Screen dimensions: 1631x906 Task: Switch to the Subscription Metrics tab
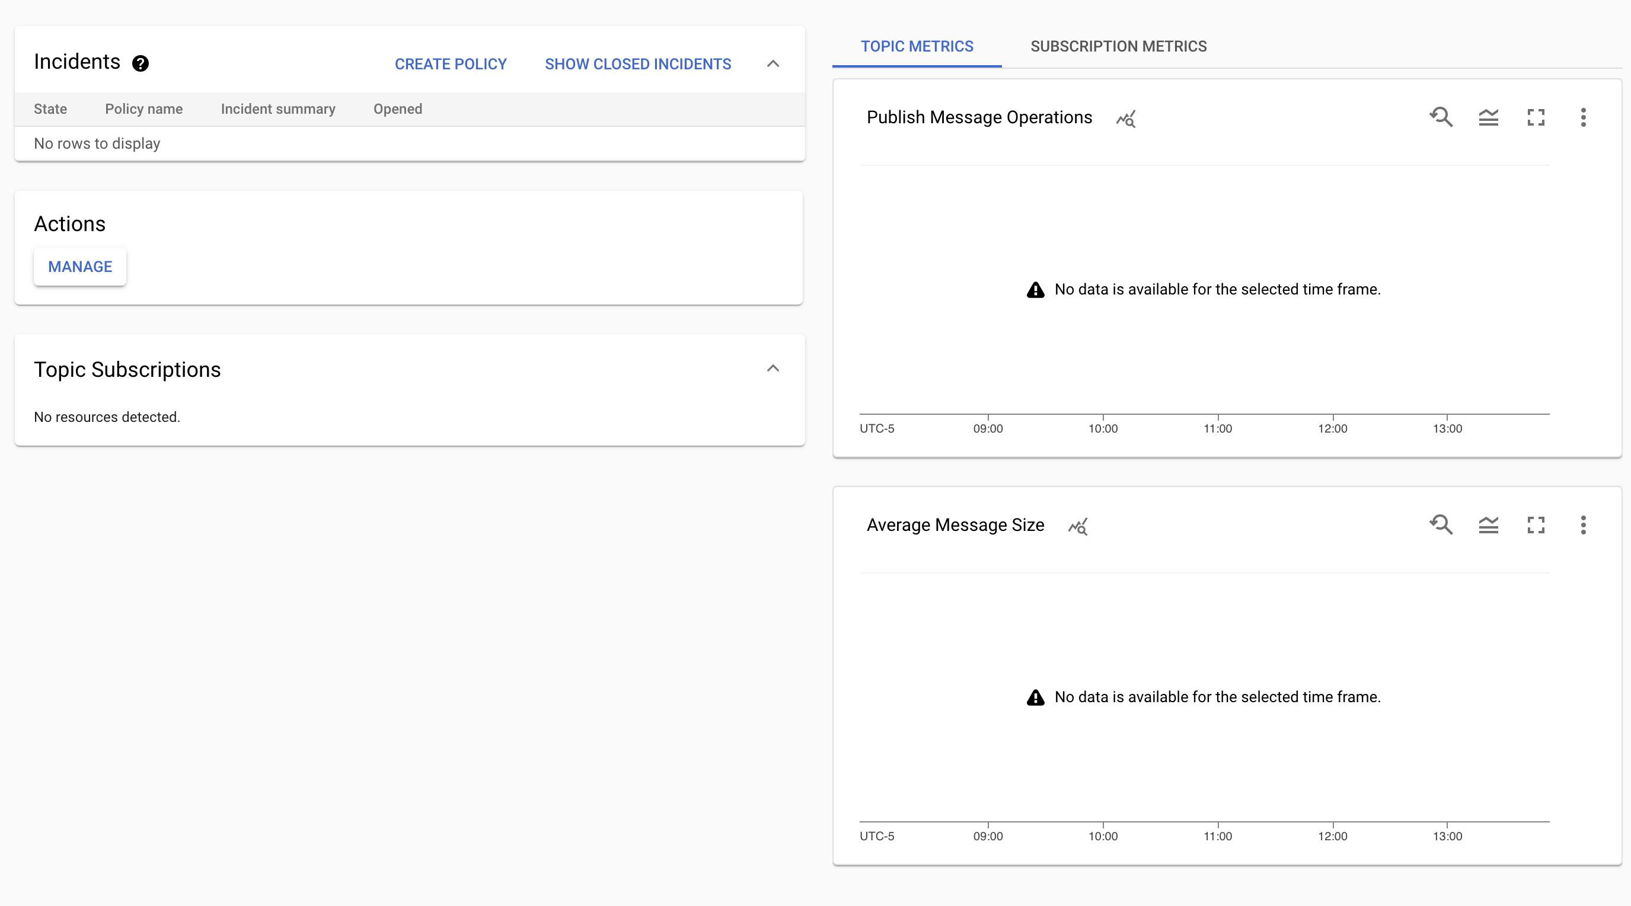1118,46
